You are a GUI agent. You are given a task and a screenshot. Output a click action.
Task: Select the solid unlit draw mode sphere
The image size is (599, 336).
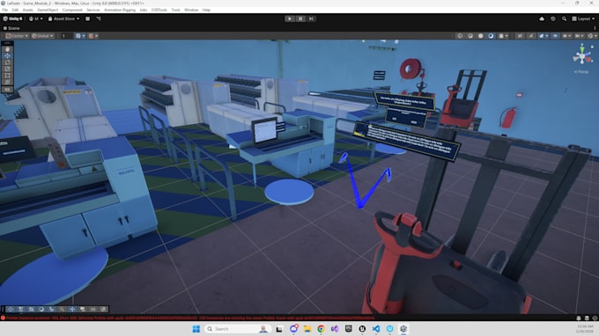click(481, 36)
